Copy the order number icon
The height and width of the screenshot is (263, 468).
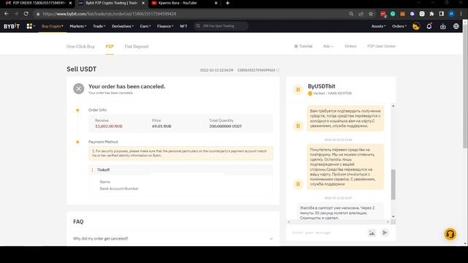[x=278, y=70]
